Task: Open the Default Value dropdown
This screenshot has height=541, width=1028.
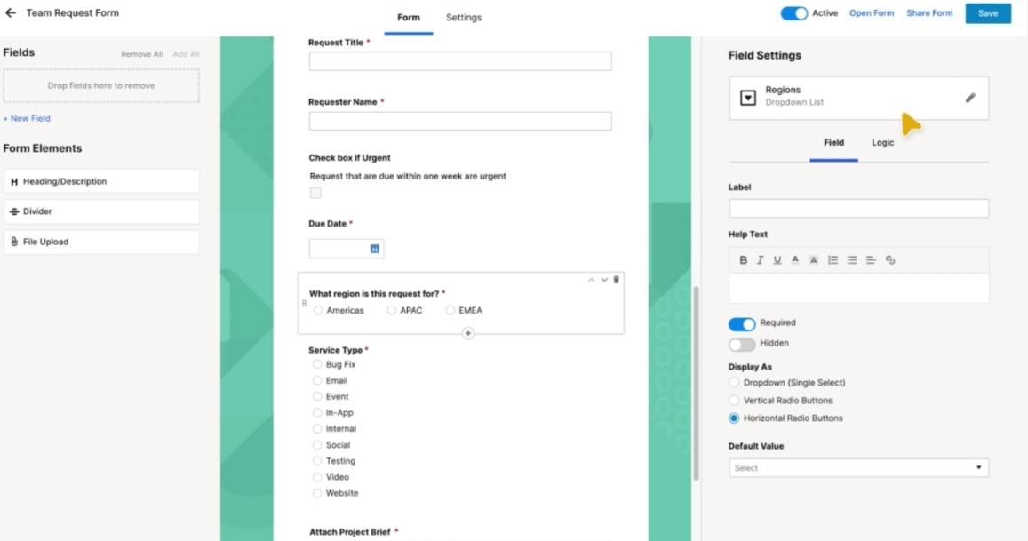Action: 858,467
